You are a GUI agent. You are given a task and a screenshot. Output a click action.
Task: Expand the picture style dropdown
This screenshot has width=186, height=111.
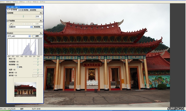click(19, 36)
